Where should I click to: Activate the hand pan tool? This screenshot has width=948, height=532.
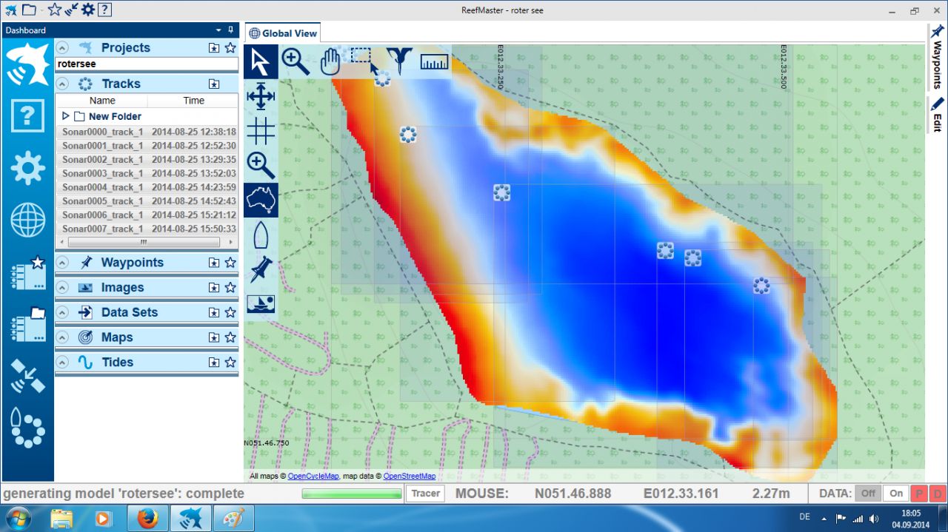pyautogui.click(x=330, y=61)
